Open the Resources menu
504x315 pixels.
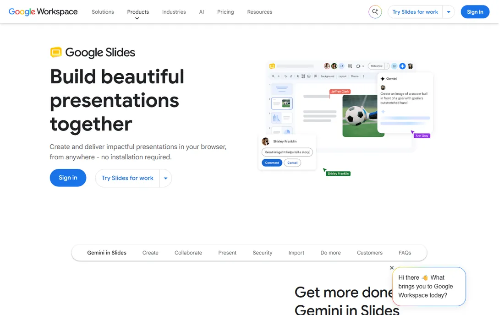[x=260, y=12]
